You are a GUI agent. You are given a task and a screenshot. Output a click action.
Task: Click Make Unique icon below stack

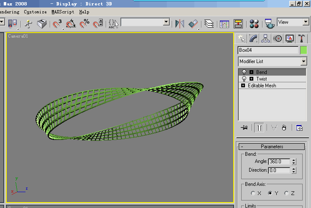point(274,128)
